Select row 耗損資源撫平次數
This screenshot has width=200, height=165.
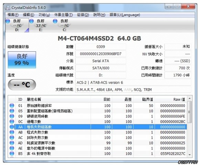coord(98,143)
